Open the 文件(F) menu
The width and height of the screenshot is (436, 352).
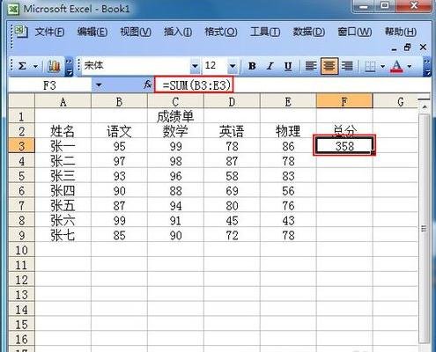tap(50, 32)
